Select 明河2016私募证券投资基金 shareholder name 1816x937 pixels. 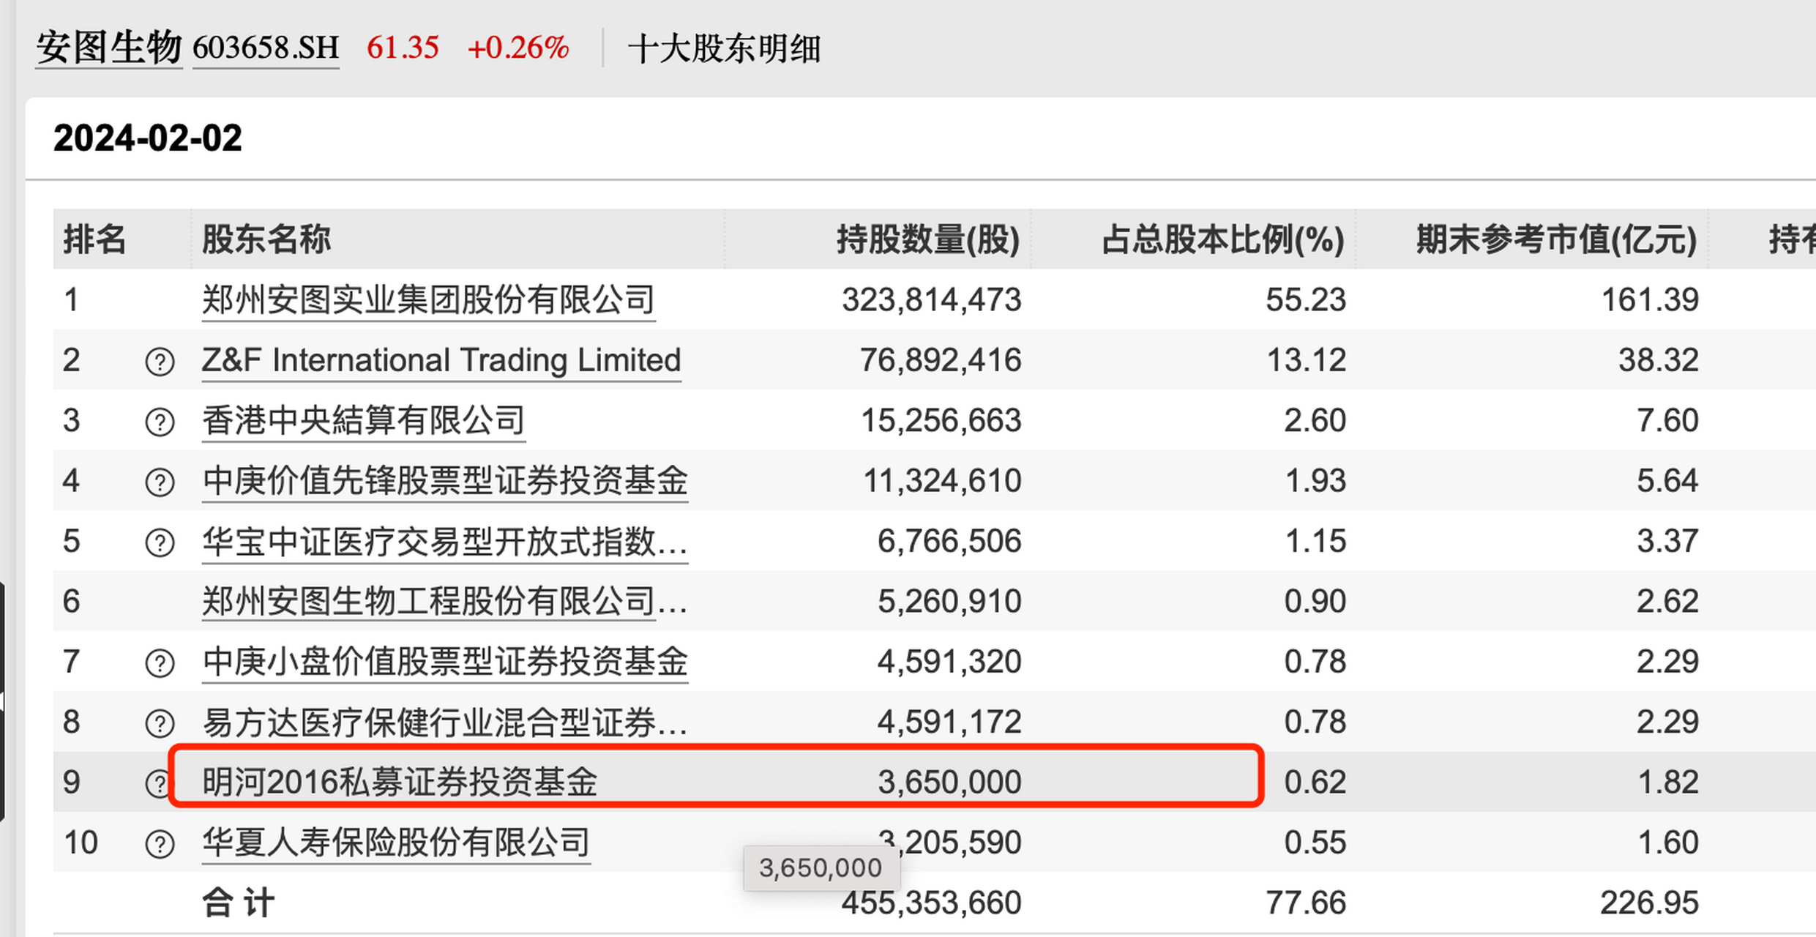[400, 783]
